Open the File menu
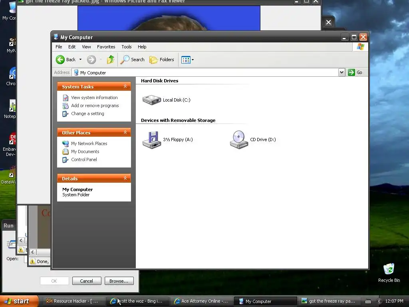Screen dimensions: 409x307 [59, 47]
